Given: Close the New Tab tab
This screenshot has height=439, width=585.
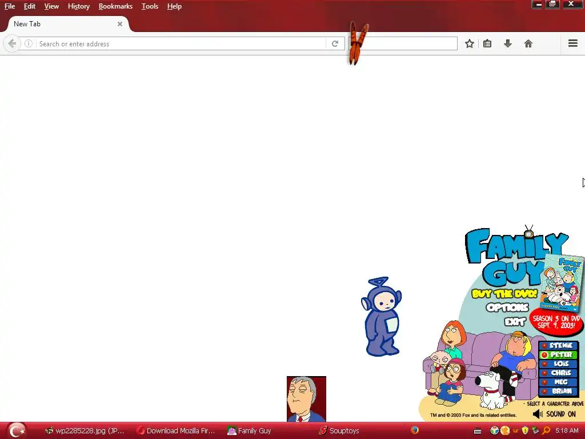Looking at the screenshot, I should click(120, 24).
